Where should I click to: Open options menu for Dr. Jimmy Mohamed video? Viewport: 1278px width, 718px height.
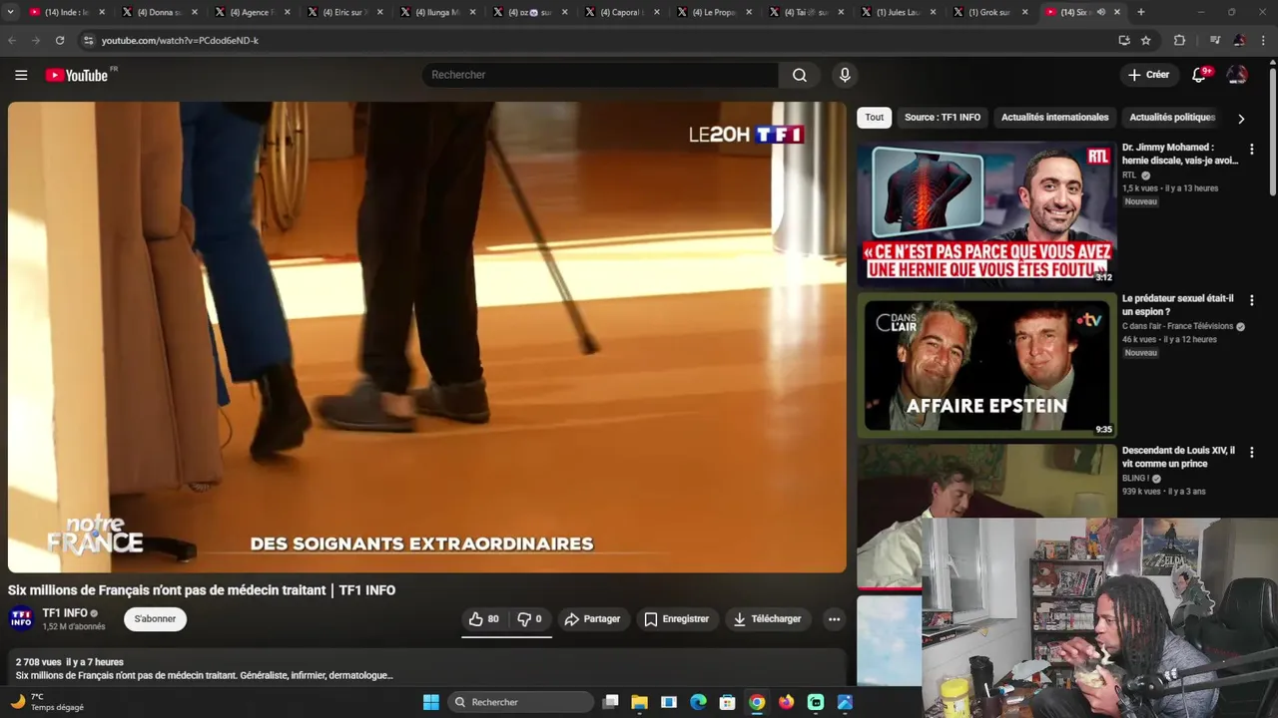(1251, 149)
